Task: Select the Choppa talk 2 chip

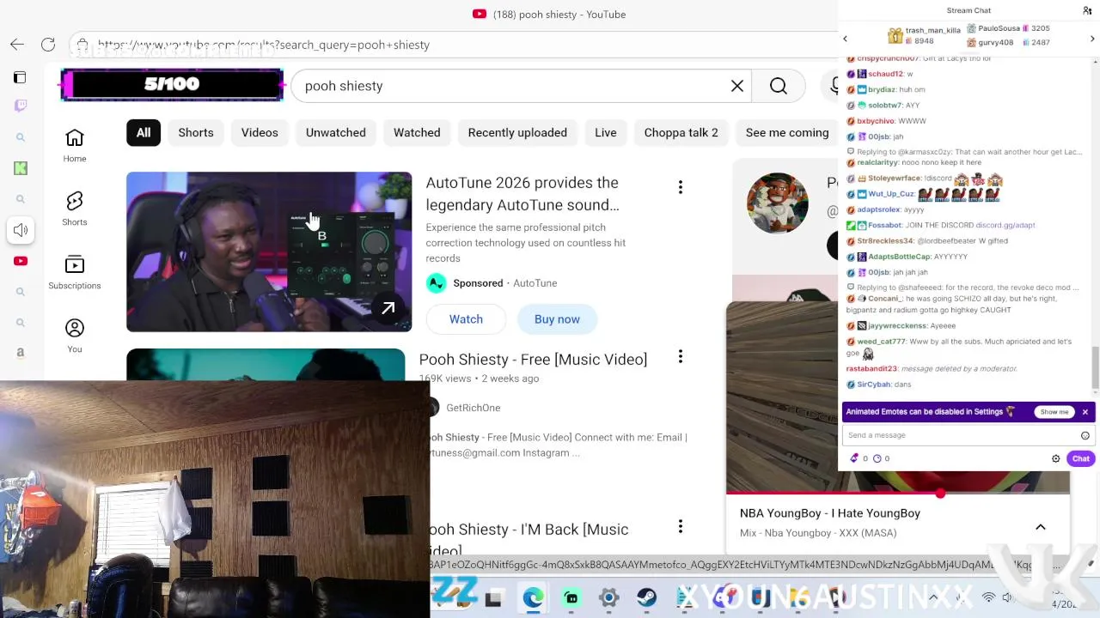Action: pyautogui.click(x=681, y=132)
